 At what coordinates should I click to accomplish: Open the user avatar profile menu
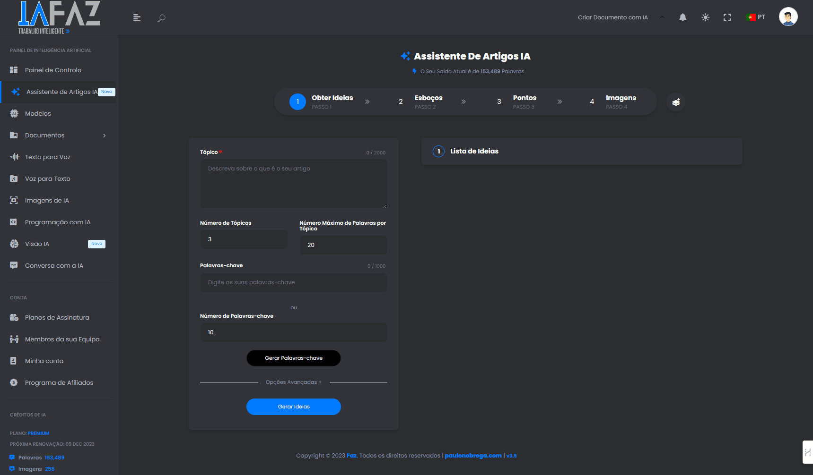tap(788, 17)
